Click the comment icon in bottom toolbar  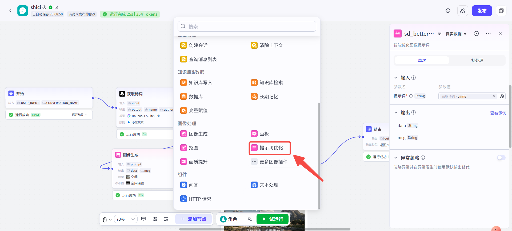143,219
